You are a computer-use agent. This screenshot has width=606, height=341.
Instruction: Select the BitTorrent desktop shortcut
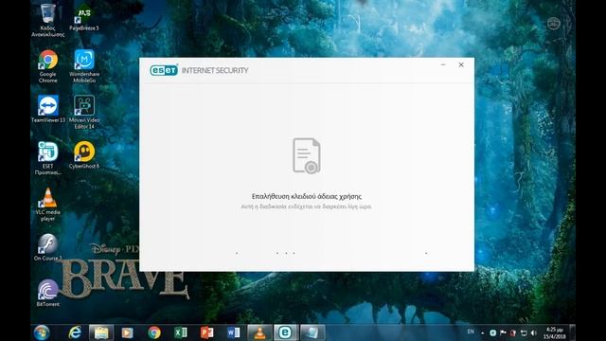pos(48,293)
